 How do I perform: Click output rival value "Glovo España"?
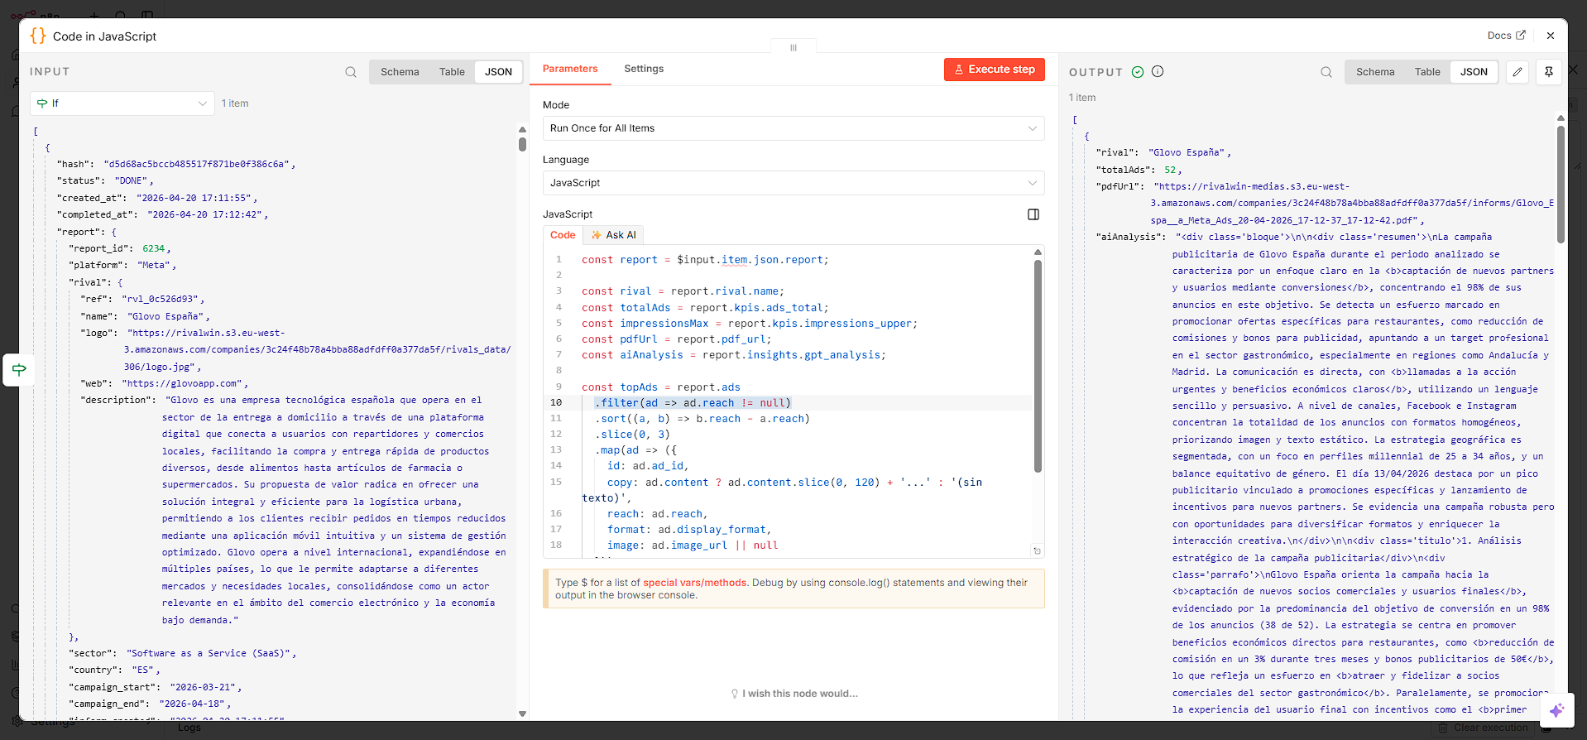pyautogui.click(x=1187, y=152)
